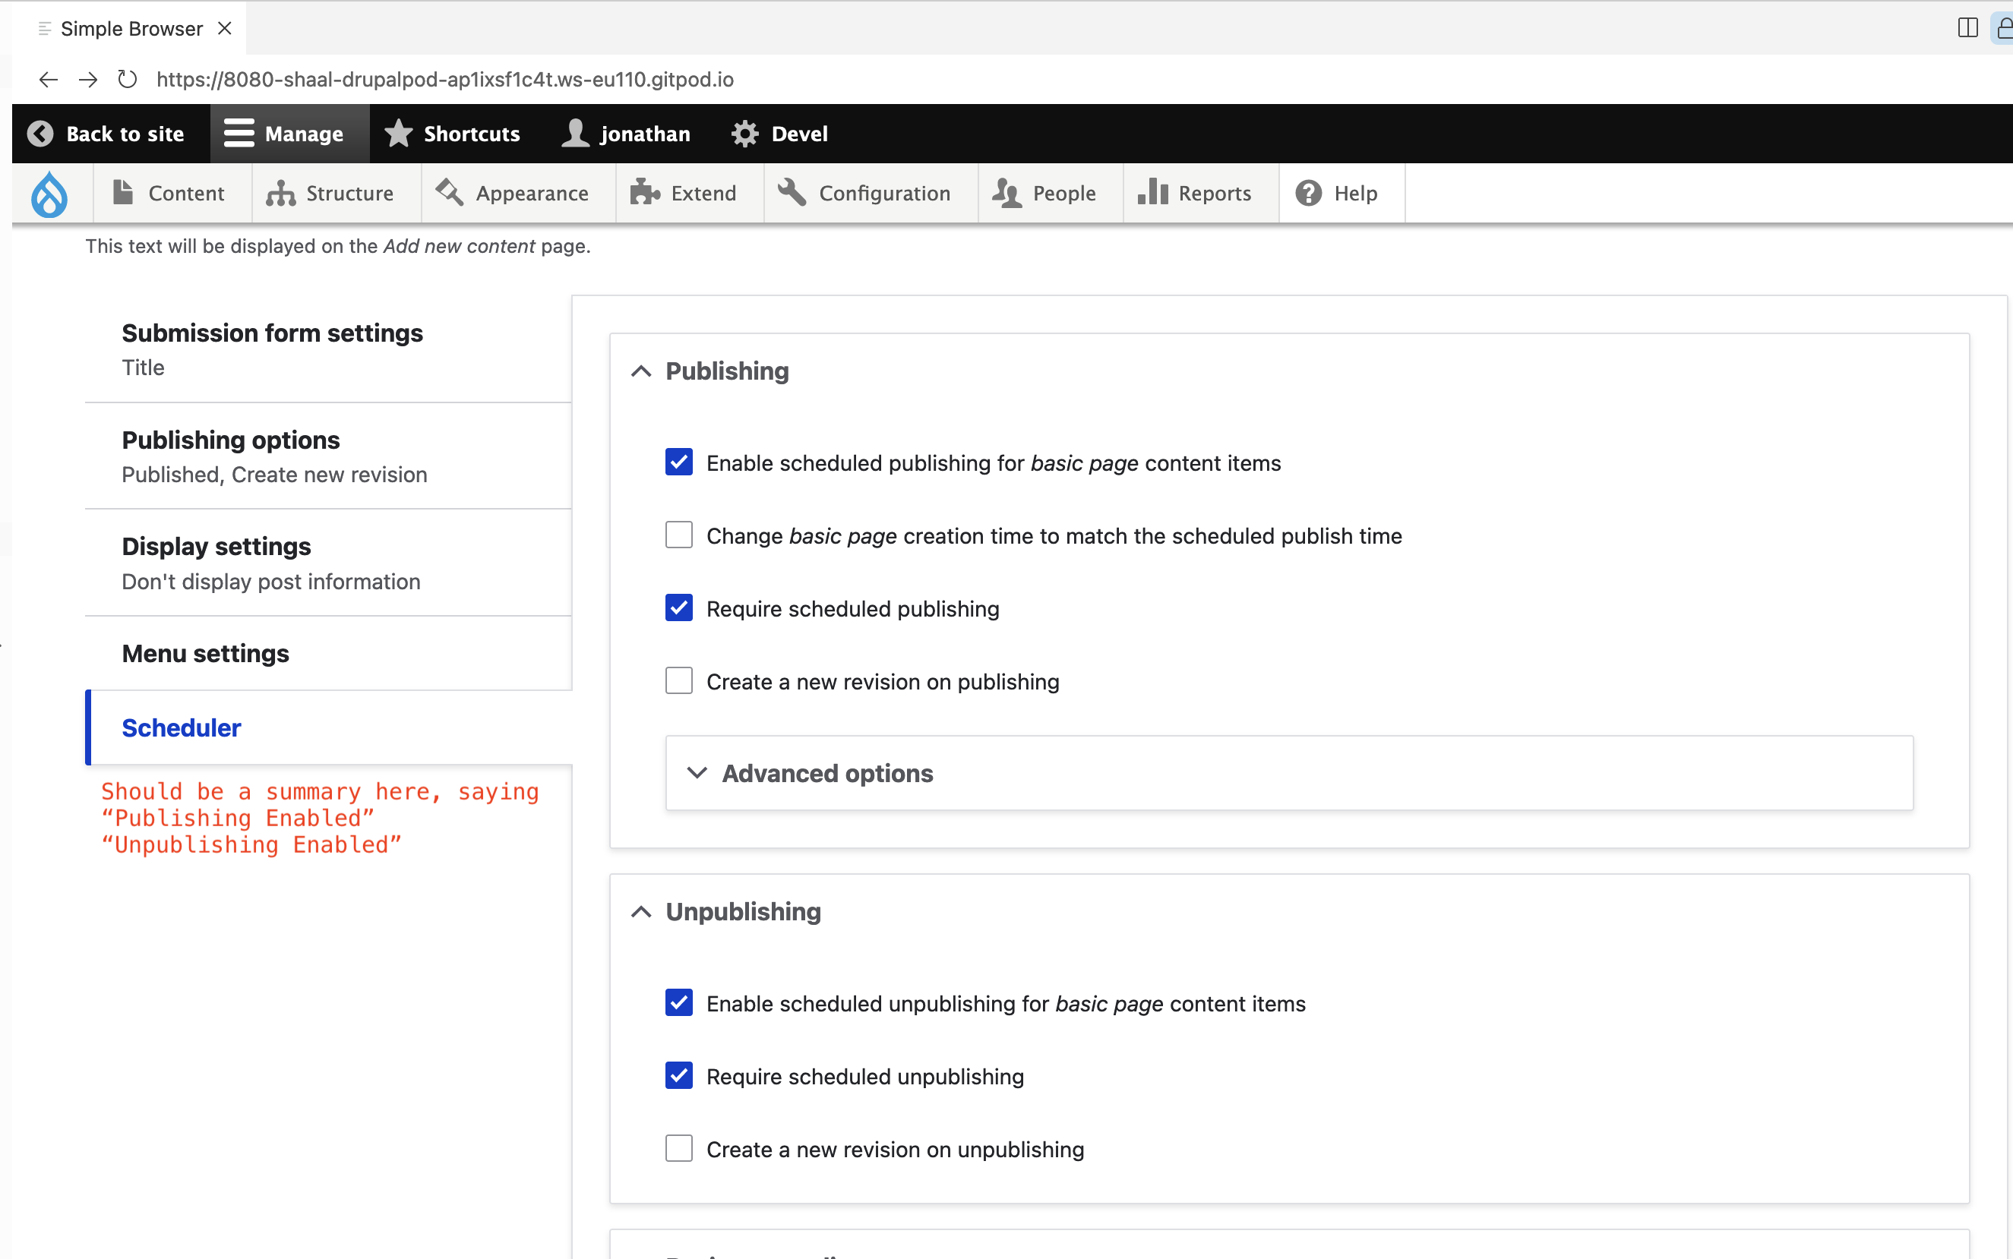
Task: Check Create a new revision on publishing
Action: tap(678, 680)
